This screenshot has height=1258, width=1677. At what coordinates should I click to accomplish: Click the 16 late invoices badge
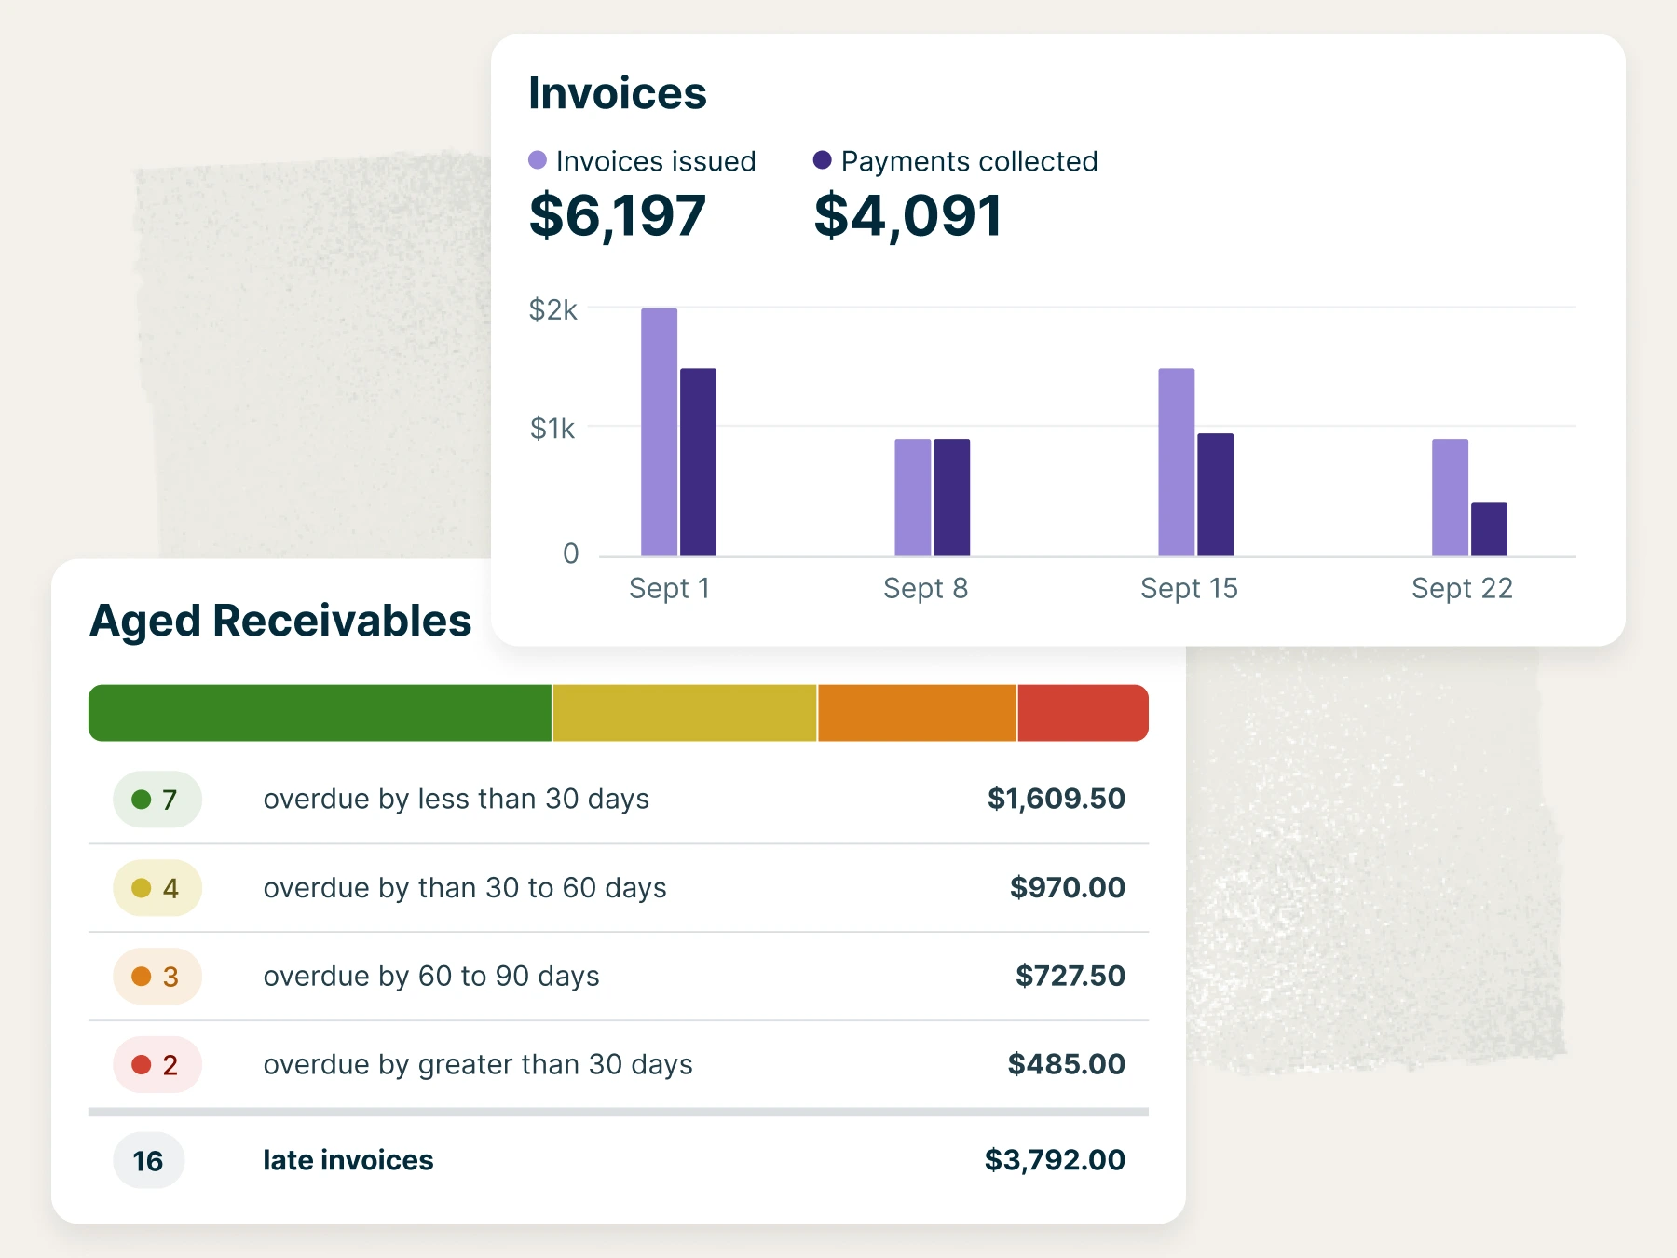click(x=148, y=1160)
